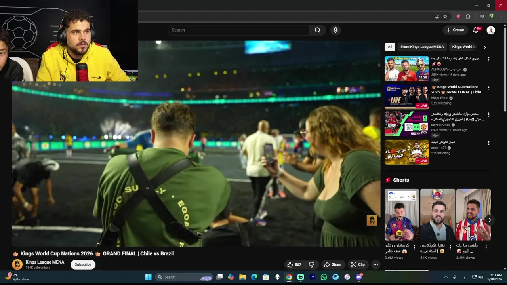
Task: Open iTunes music app from taskbar
Action: (347, 277)
